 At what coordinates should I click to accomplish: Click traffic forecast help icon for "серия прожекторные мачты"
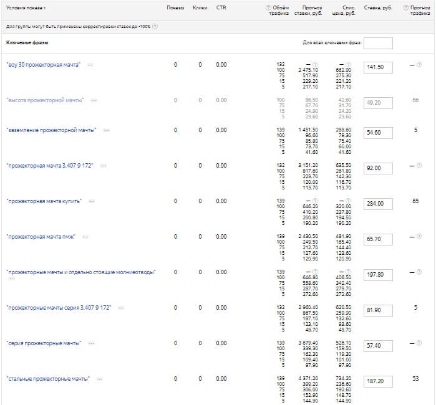(419, 343)
